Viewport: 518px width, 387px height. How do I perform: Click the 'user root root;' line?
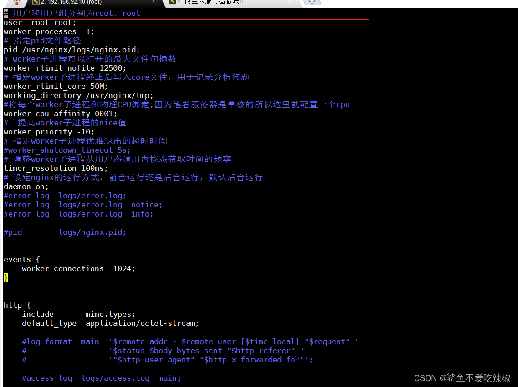(40, 23)
